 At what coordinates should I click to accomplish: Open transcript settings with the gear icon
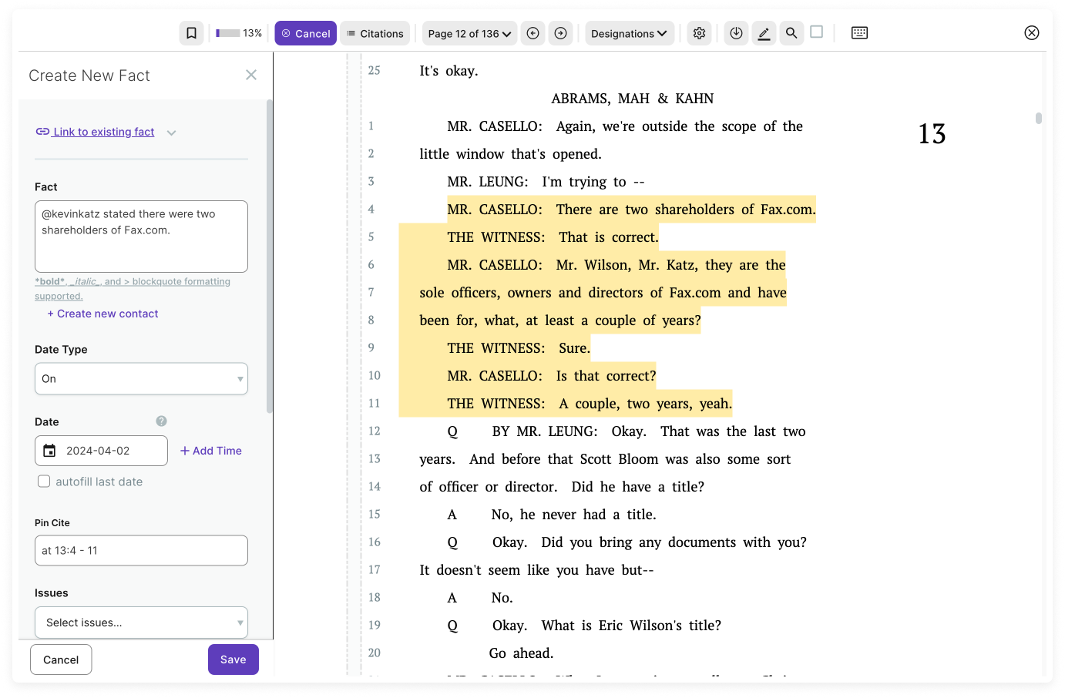click(699, 32)
